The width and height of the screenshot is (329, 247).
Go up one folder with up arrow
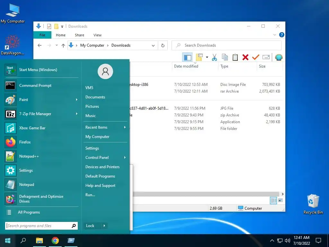click(63, 45)
